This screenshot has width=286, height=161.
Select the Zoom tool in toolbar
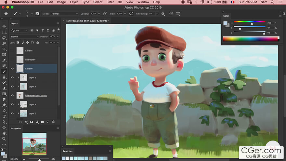(4, 139)
